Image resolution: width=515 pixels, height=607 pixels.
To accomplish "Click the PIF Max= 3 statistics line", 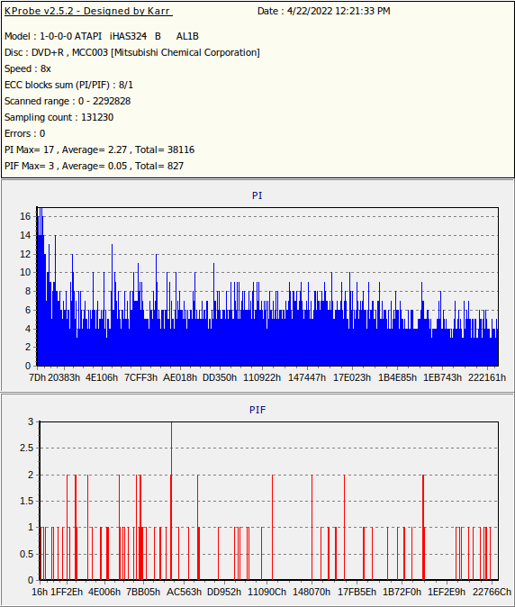I will click(x=94, y=166).
